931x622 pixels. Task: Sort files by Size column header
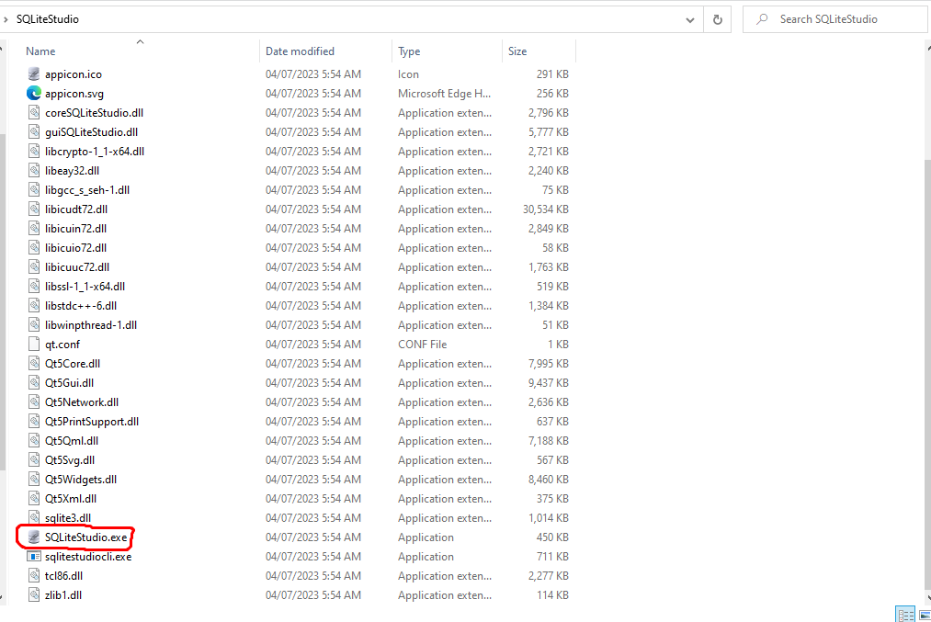click(x=517, y=51)
